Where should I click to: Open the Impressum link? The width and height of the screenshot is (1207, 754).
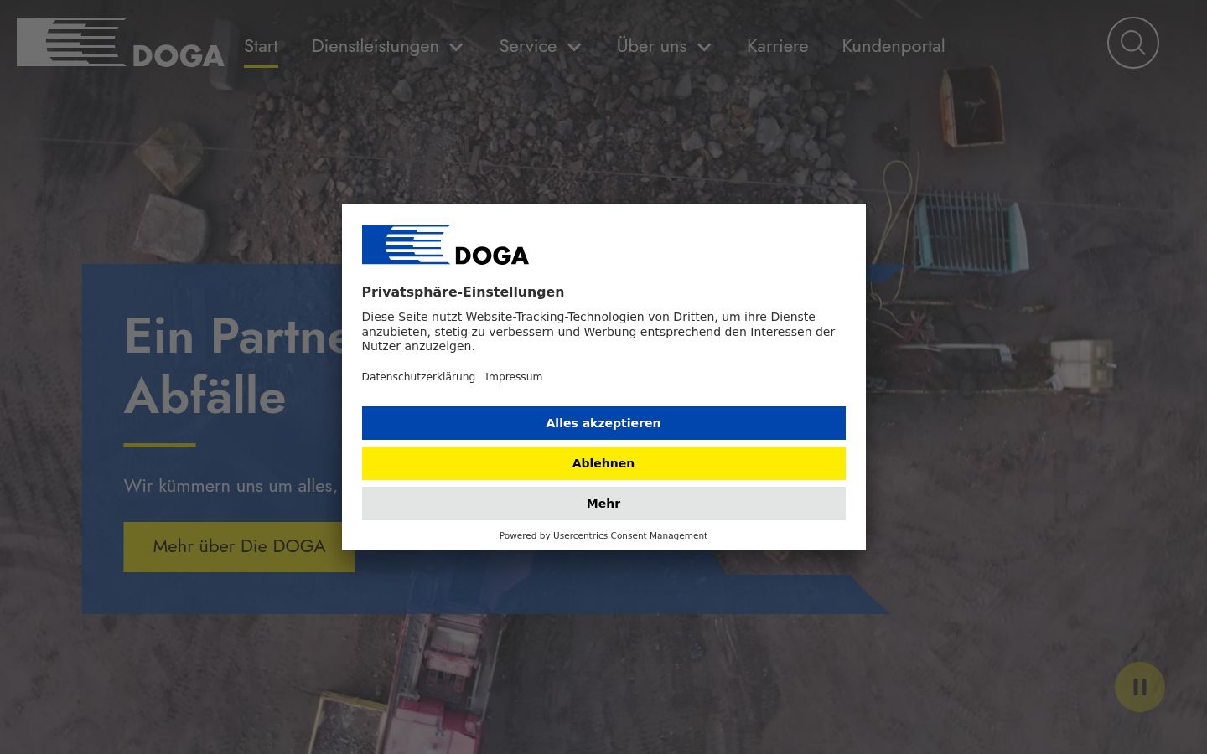[514, 377]
